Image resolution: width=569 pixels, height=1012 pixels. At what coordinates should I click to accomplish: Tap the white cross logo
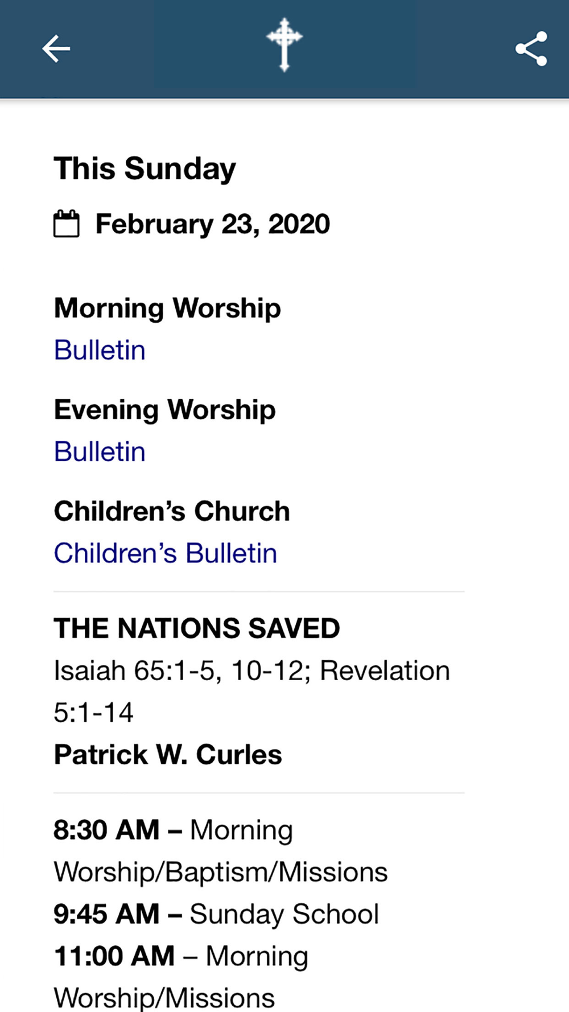coord(284,45)
